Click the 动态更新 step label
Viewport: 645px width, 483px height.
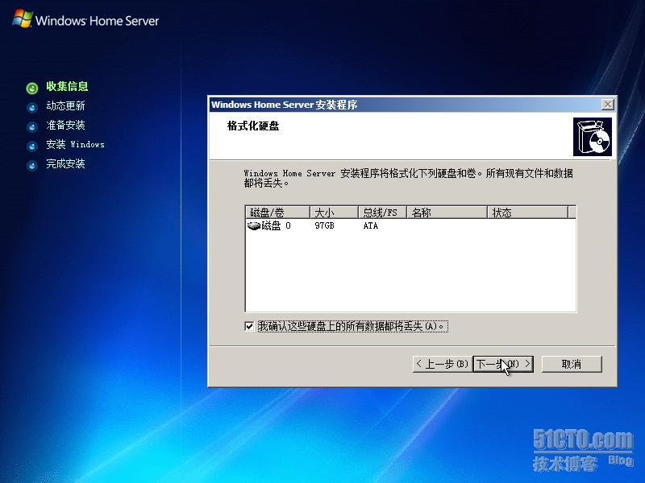65,105
